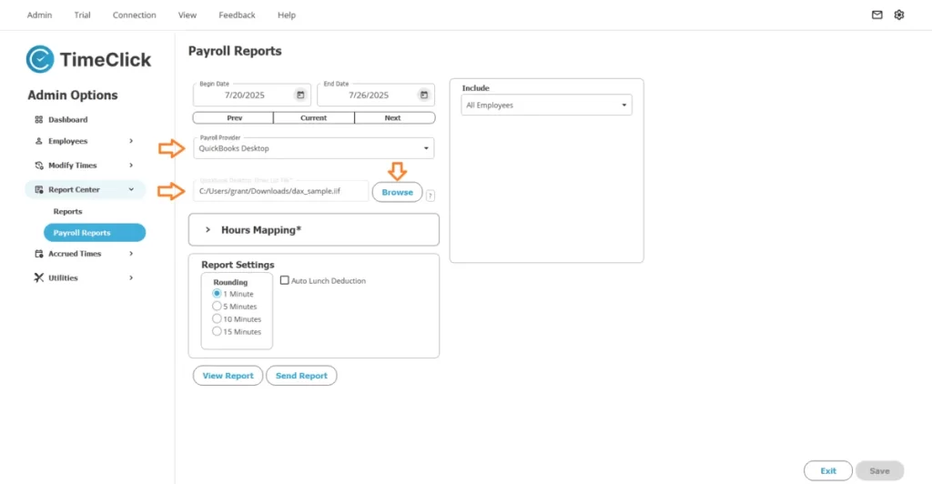Open the Help menu
The height and width of the screenshot is (484, 932).
[x=287, y=15]
